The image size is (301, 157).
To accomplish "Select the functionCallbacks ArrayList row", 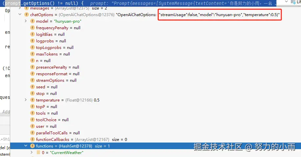I will pyautogui.click(x=156, y=139).
